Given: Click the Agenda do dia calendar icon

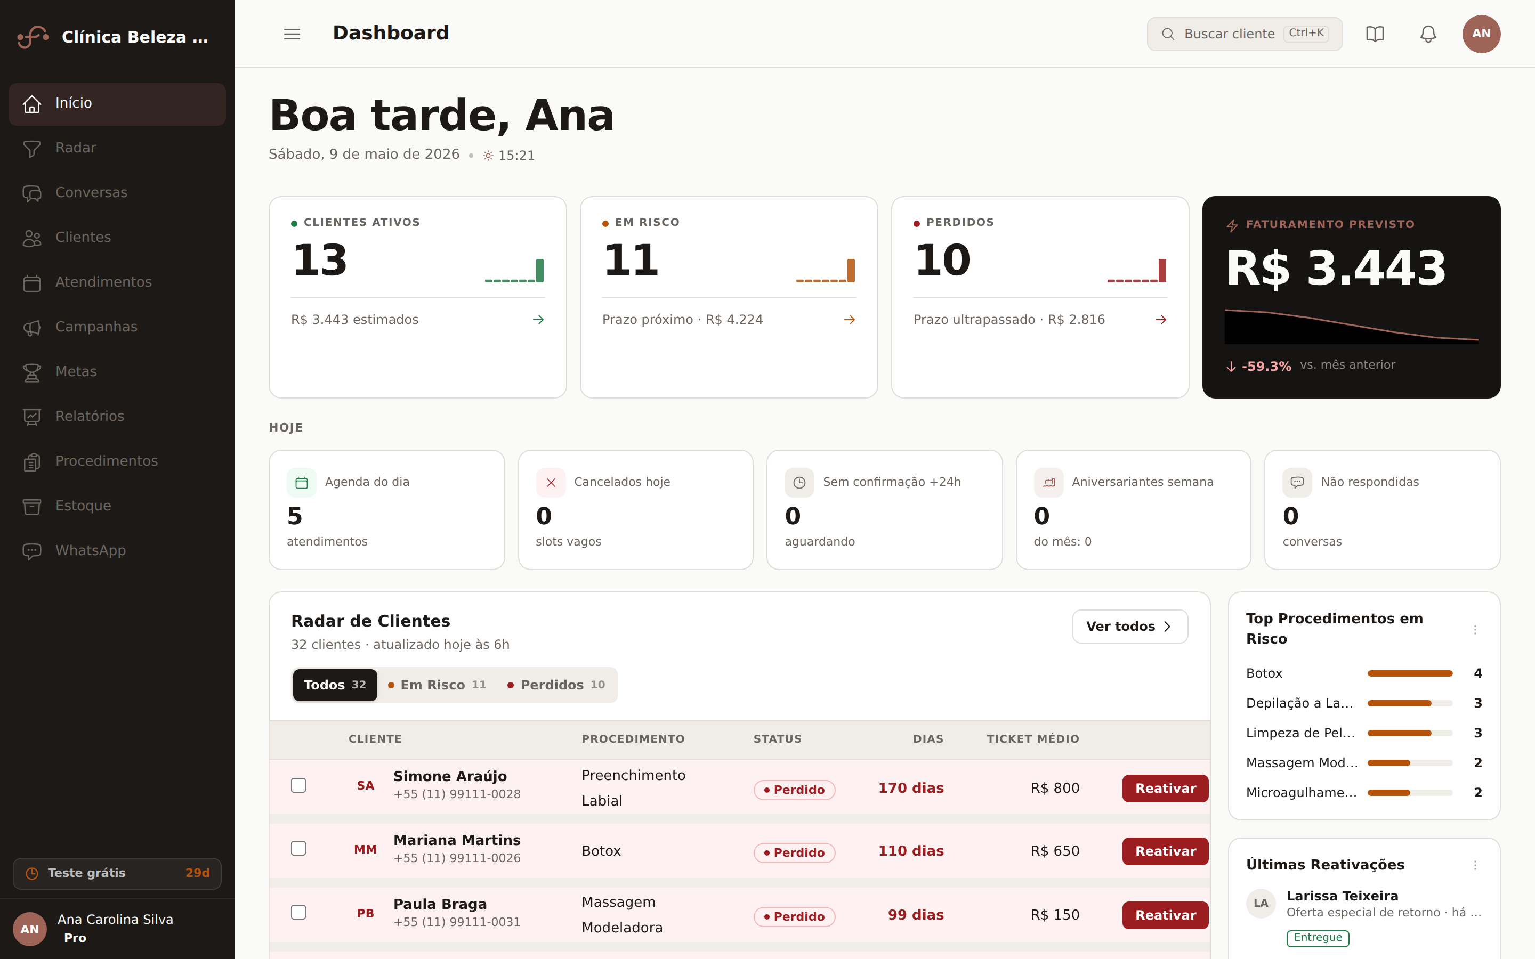Looking at the screenshot, I should [x=301, y=483].
